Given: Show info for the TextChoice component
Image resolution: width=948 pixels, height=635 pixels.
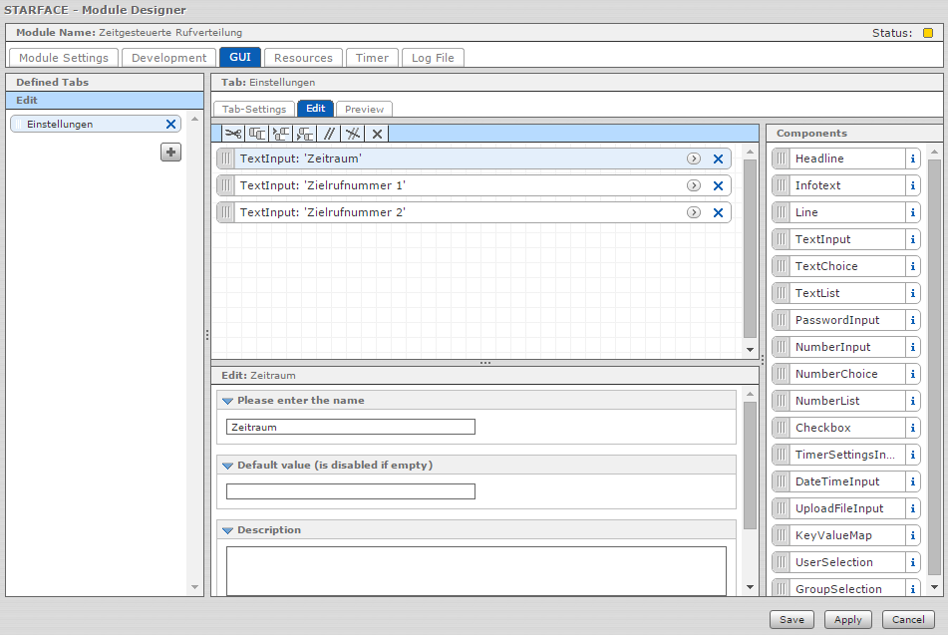Looking at the screenshot, I should click(x=911, y=266).
